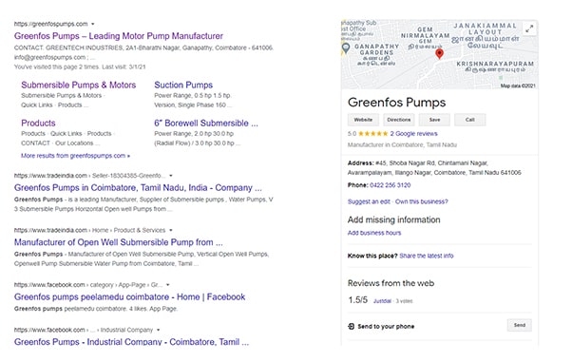
Task: Click More results from greenfospumps.com
Action: coord(75,156)
